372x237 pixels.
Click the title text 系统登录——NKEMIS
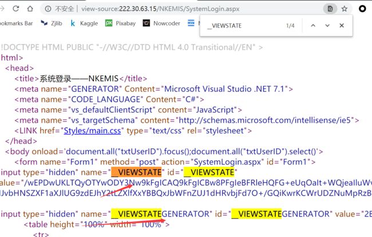(x=79, y=79)
